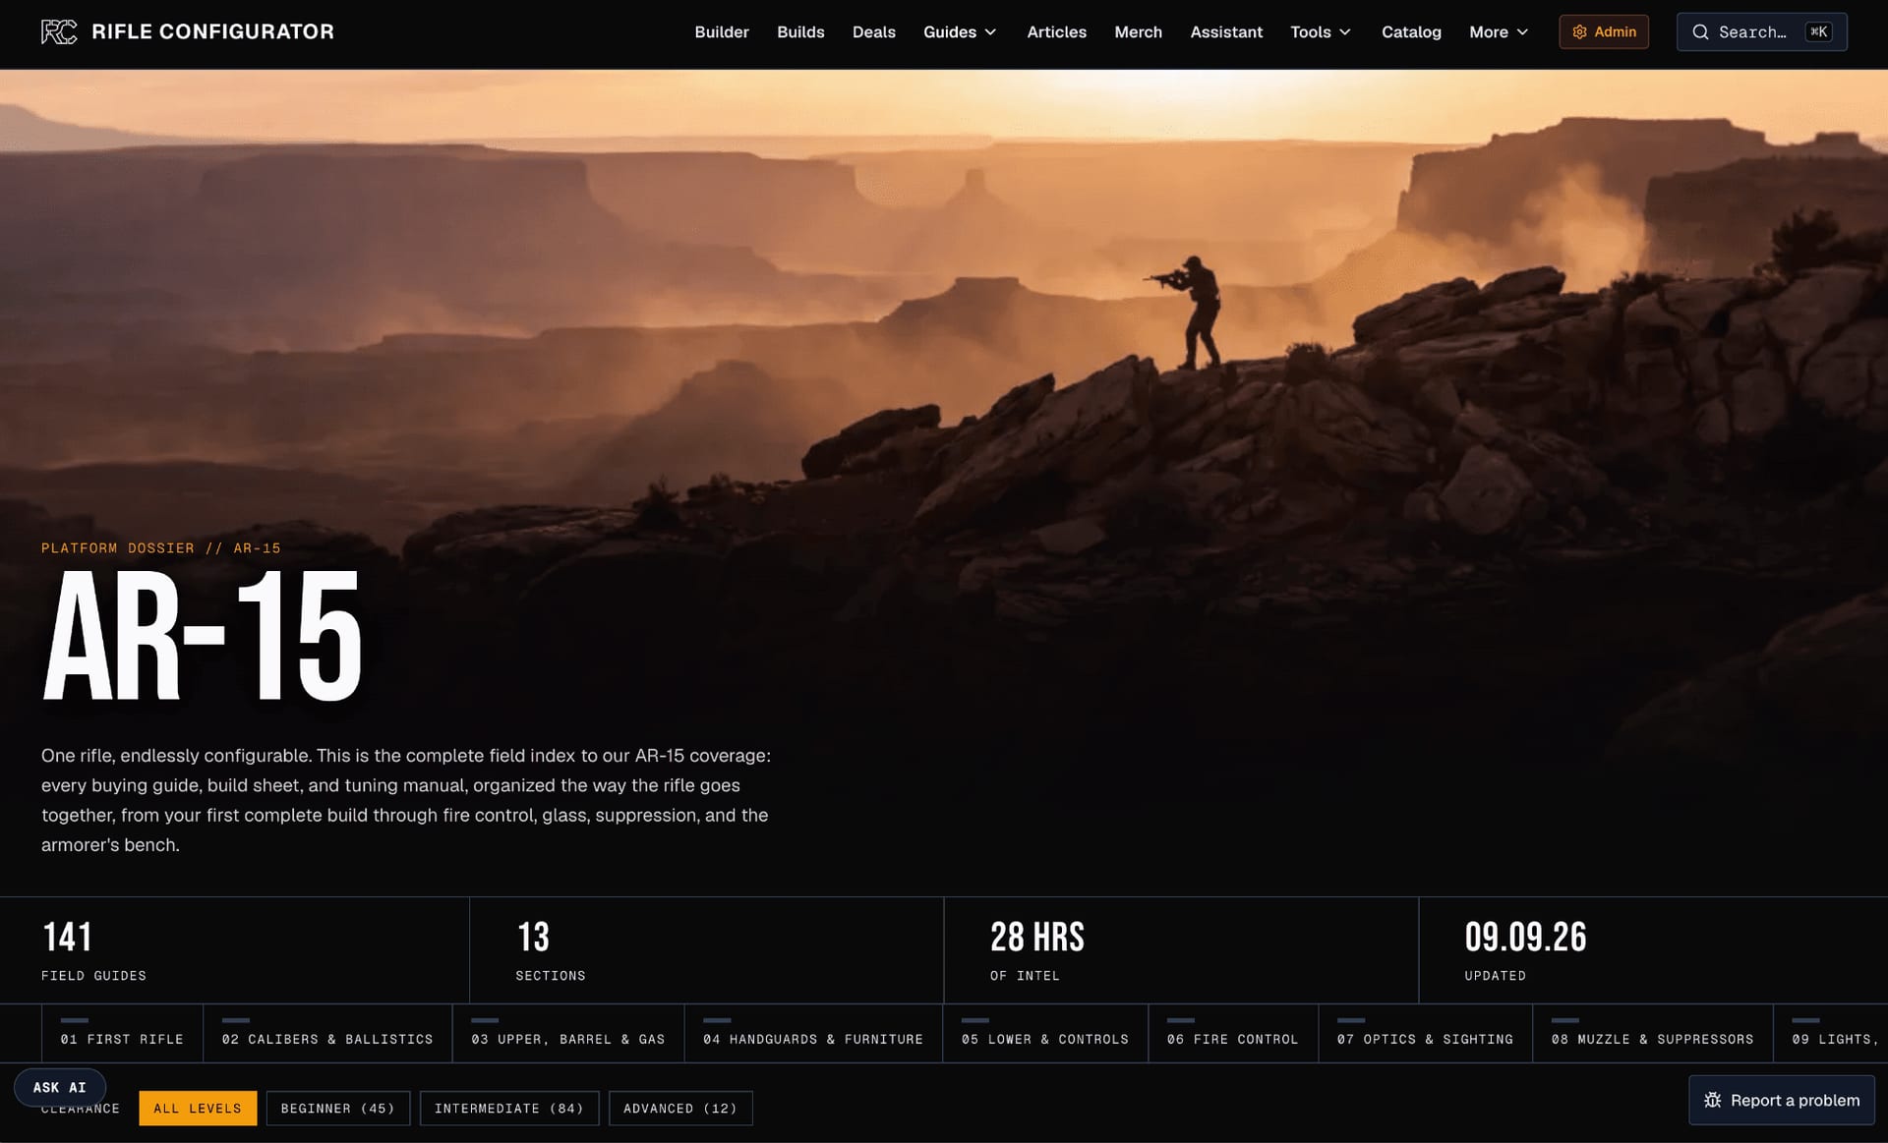Click the ⌘K shortcut badge

(x=1818, y=32)
